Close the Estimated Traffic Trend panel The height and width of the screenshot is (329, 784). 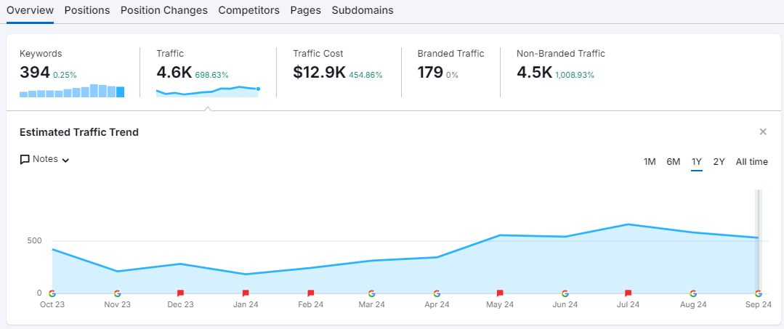[x=763, y=131]
